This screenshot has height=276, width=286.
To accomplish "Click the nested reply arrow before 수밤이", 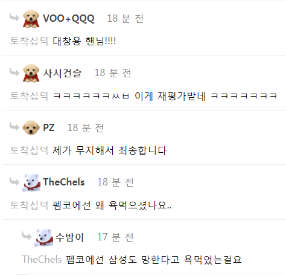I will (27, 236).
